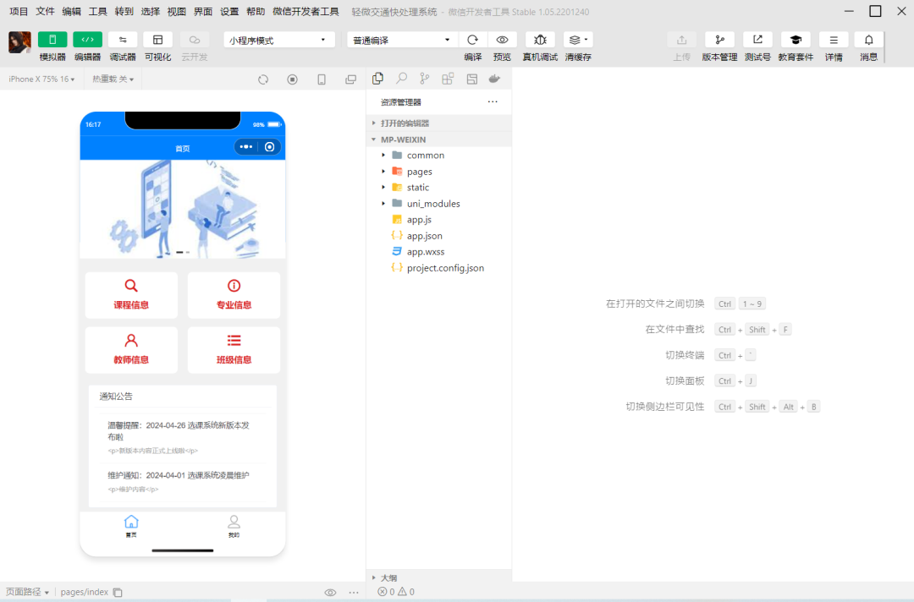Start 真机调试 remote debugging
914x602 pixels.
(540, 39)
